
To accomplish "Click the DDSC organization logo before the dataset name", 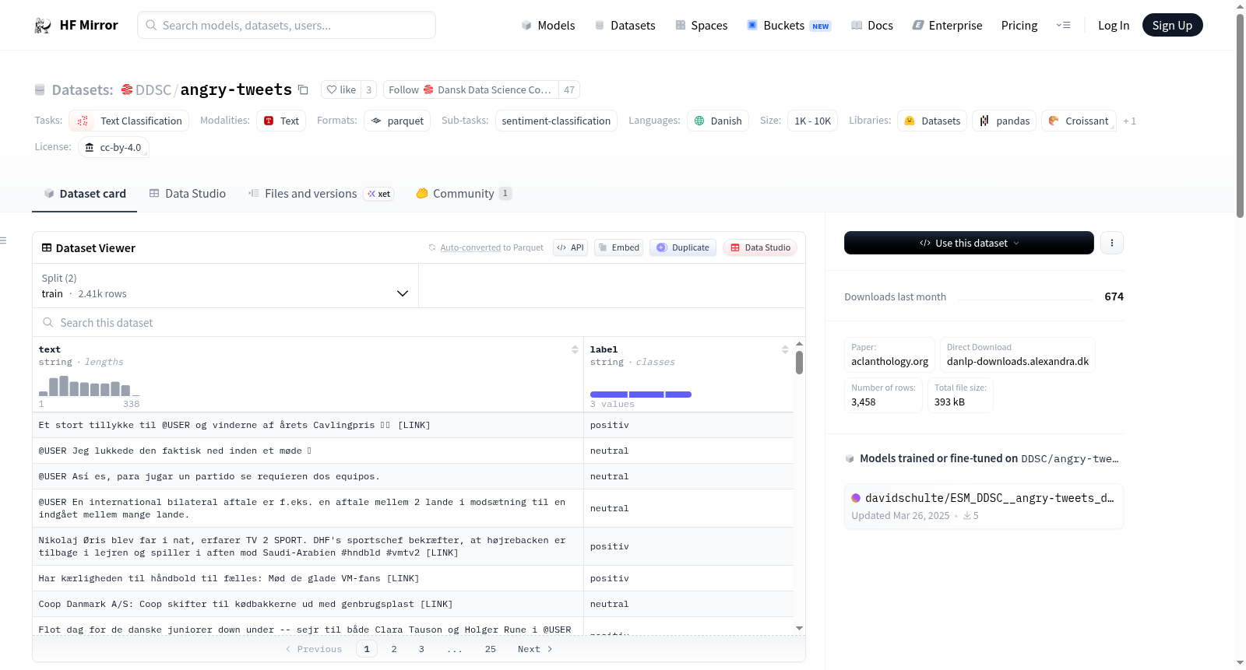I will tap(127, 90).
